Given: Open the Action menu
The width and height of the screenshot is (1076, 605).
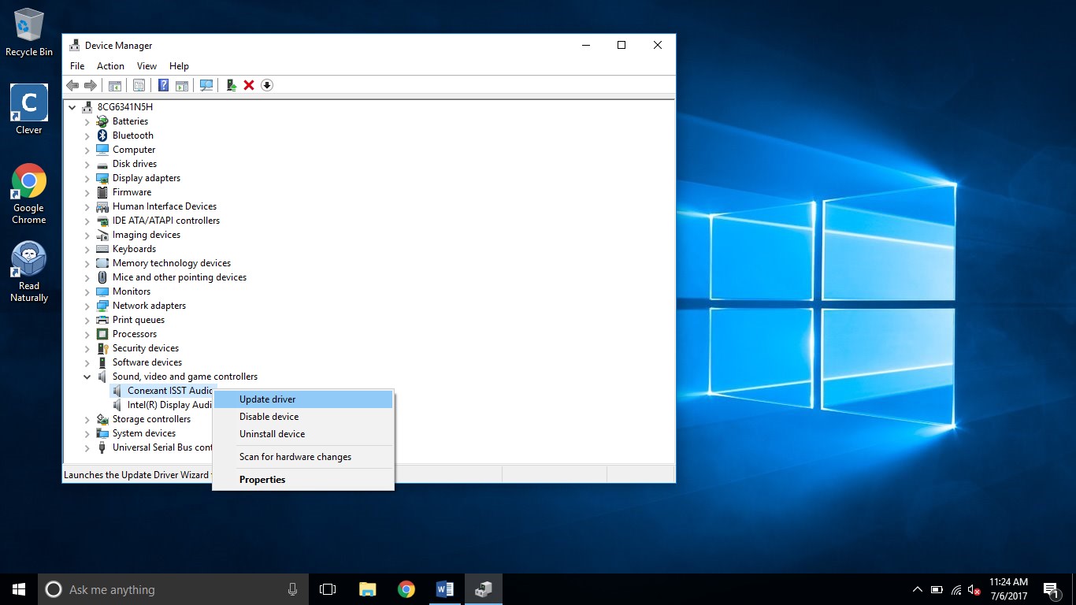Looking at the screenshot, I should (x=110, y=66).
